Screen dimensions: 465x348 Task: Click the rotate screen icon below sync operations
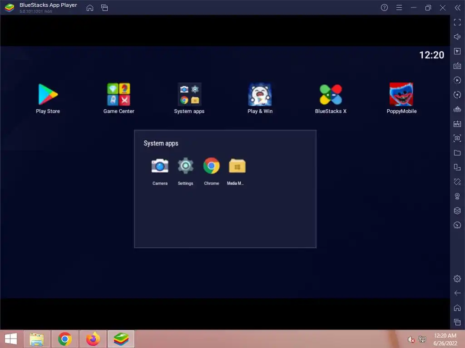pyautogui.click(x=457, y=95)
